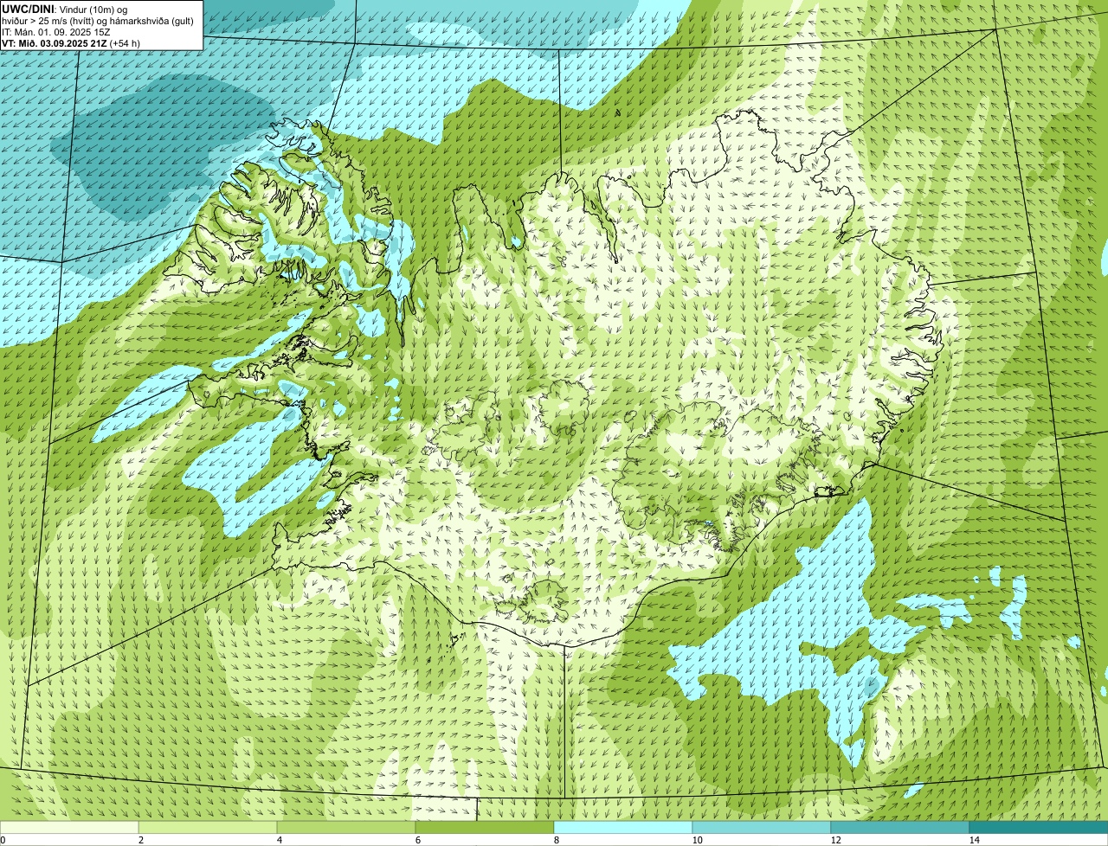Select the title line "UWC/DINI: Vindur (10m) og"
This screenshot has width=1108, height=846.
pos(65,9)
